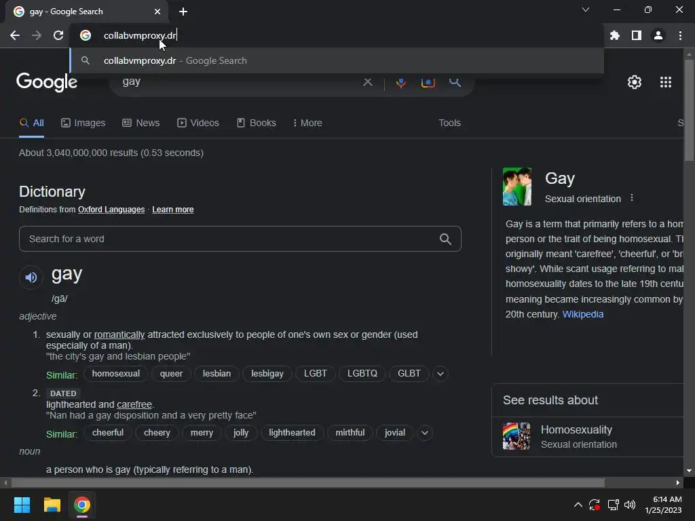Open the Oxford Languages link
This screenshot has height=521, width=695.
tap(111, 210)
